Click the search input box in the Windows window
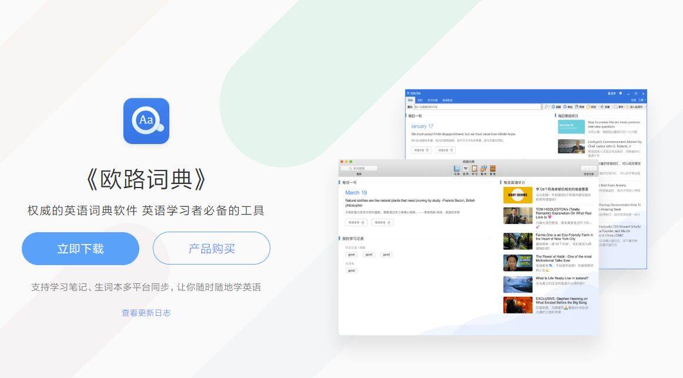This screenshot has width=683, height=378. tap(477, 106)
